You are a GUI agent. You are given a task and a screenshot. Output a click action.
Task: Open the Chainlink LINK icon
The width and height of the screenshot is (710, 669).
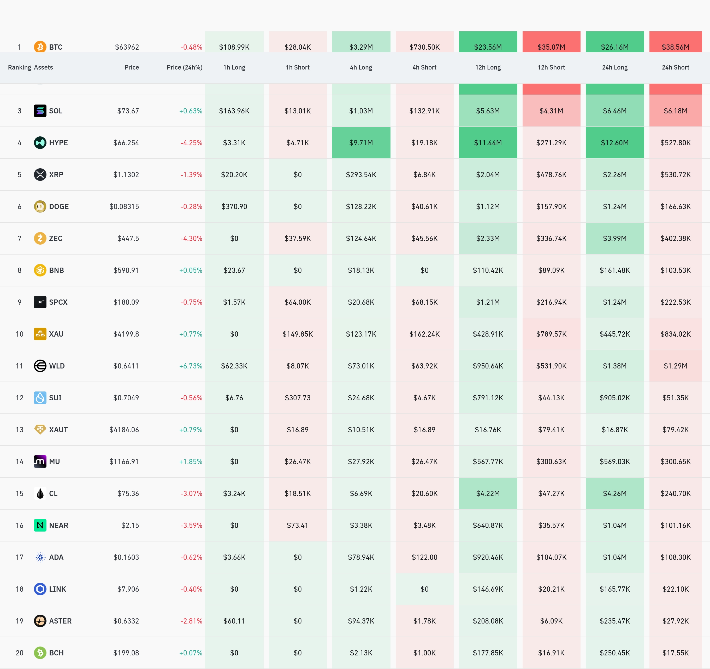[40, 589]
